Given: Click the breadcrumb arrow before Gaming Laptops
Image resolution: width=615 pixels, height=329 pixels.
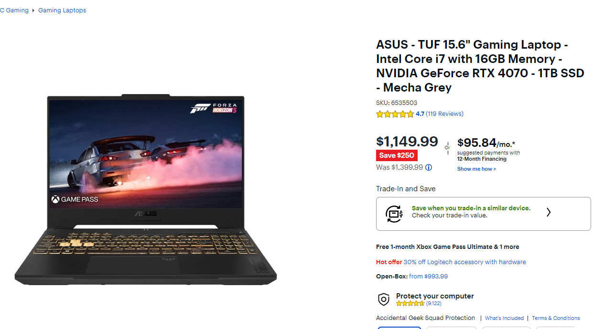Looking at the screenshot, I should tap(33, 10).
